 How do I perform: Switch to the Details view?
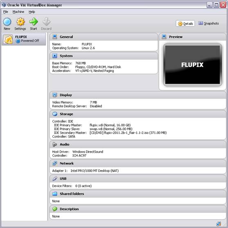click(x=185, y=23)
